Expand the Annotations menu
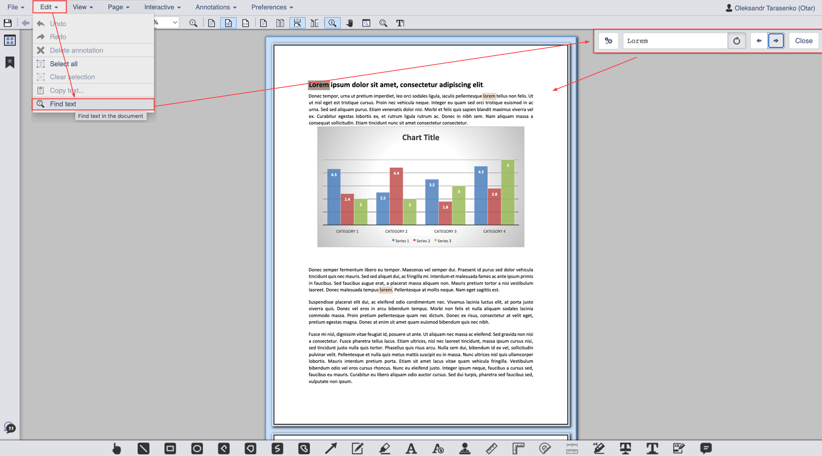Screen dimensions: 822x456 (x=216, y=7)
